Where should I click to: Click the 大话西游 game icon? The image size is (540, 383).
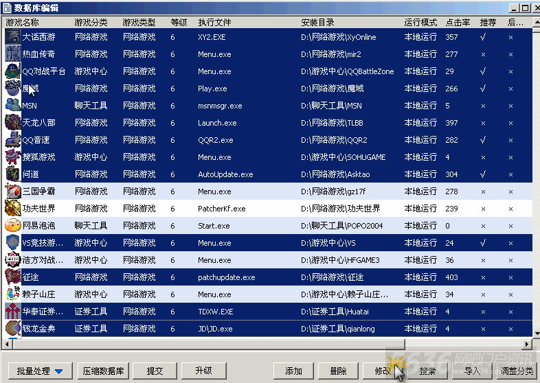click(x=13, y=37)
